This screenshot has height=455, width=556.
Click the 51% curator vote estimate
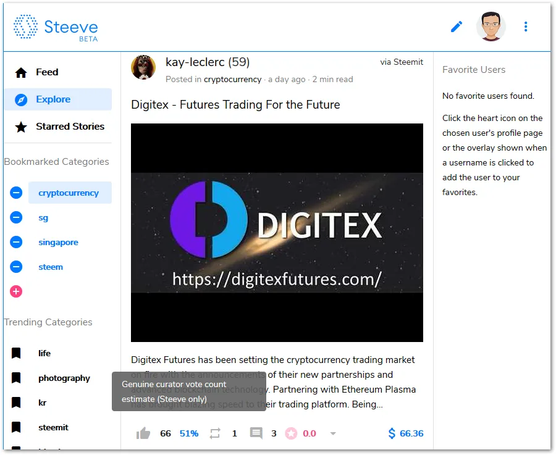tap(189, 434)
